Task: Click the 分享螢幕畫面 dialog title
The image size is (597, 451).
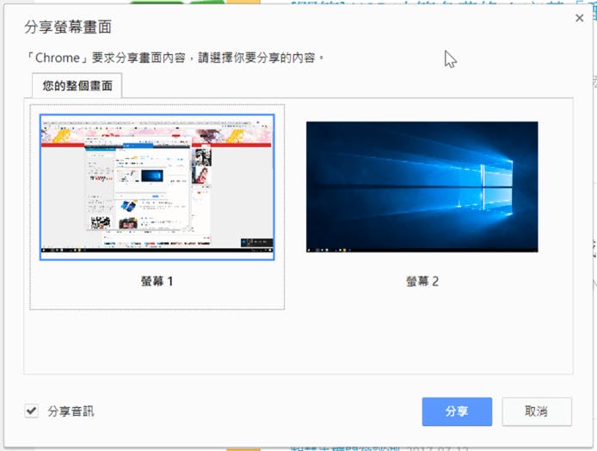Action: (68, 27)
